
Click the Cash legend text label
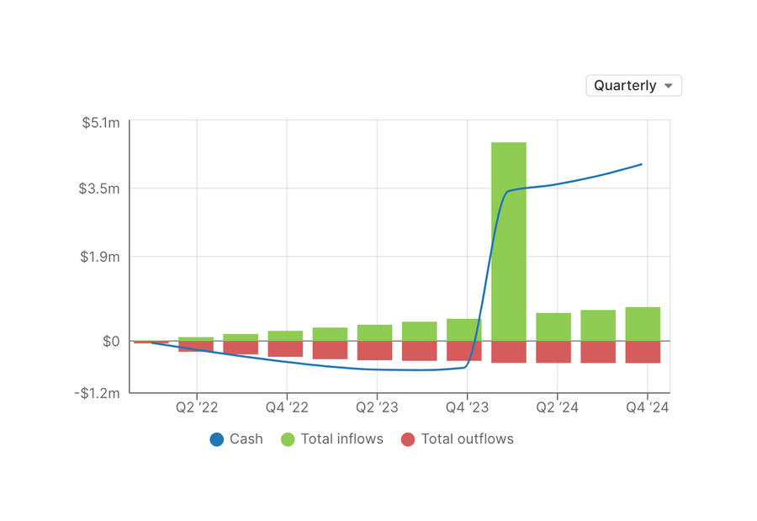pyautogui.click(x=246, y=439)
